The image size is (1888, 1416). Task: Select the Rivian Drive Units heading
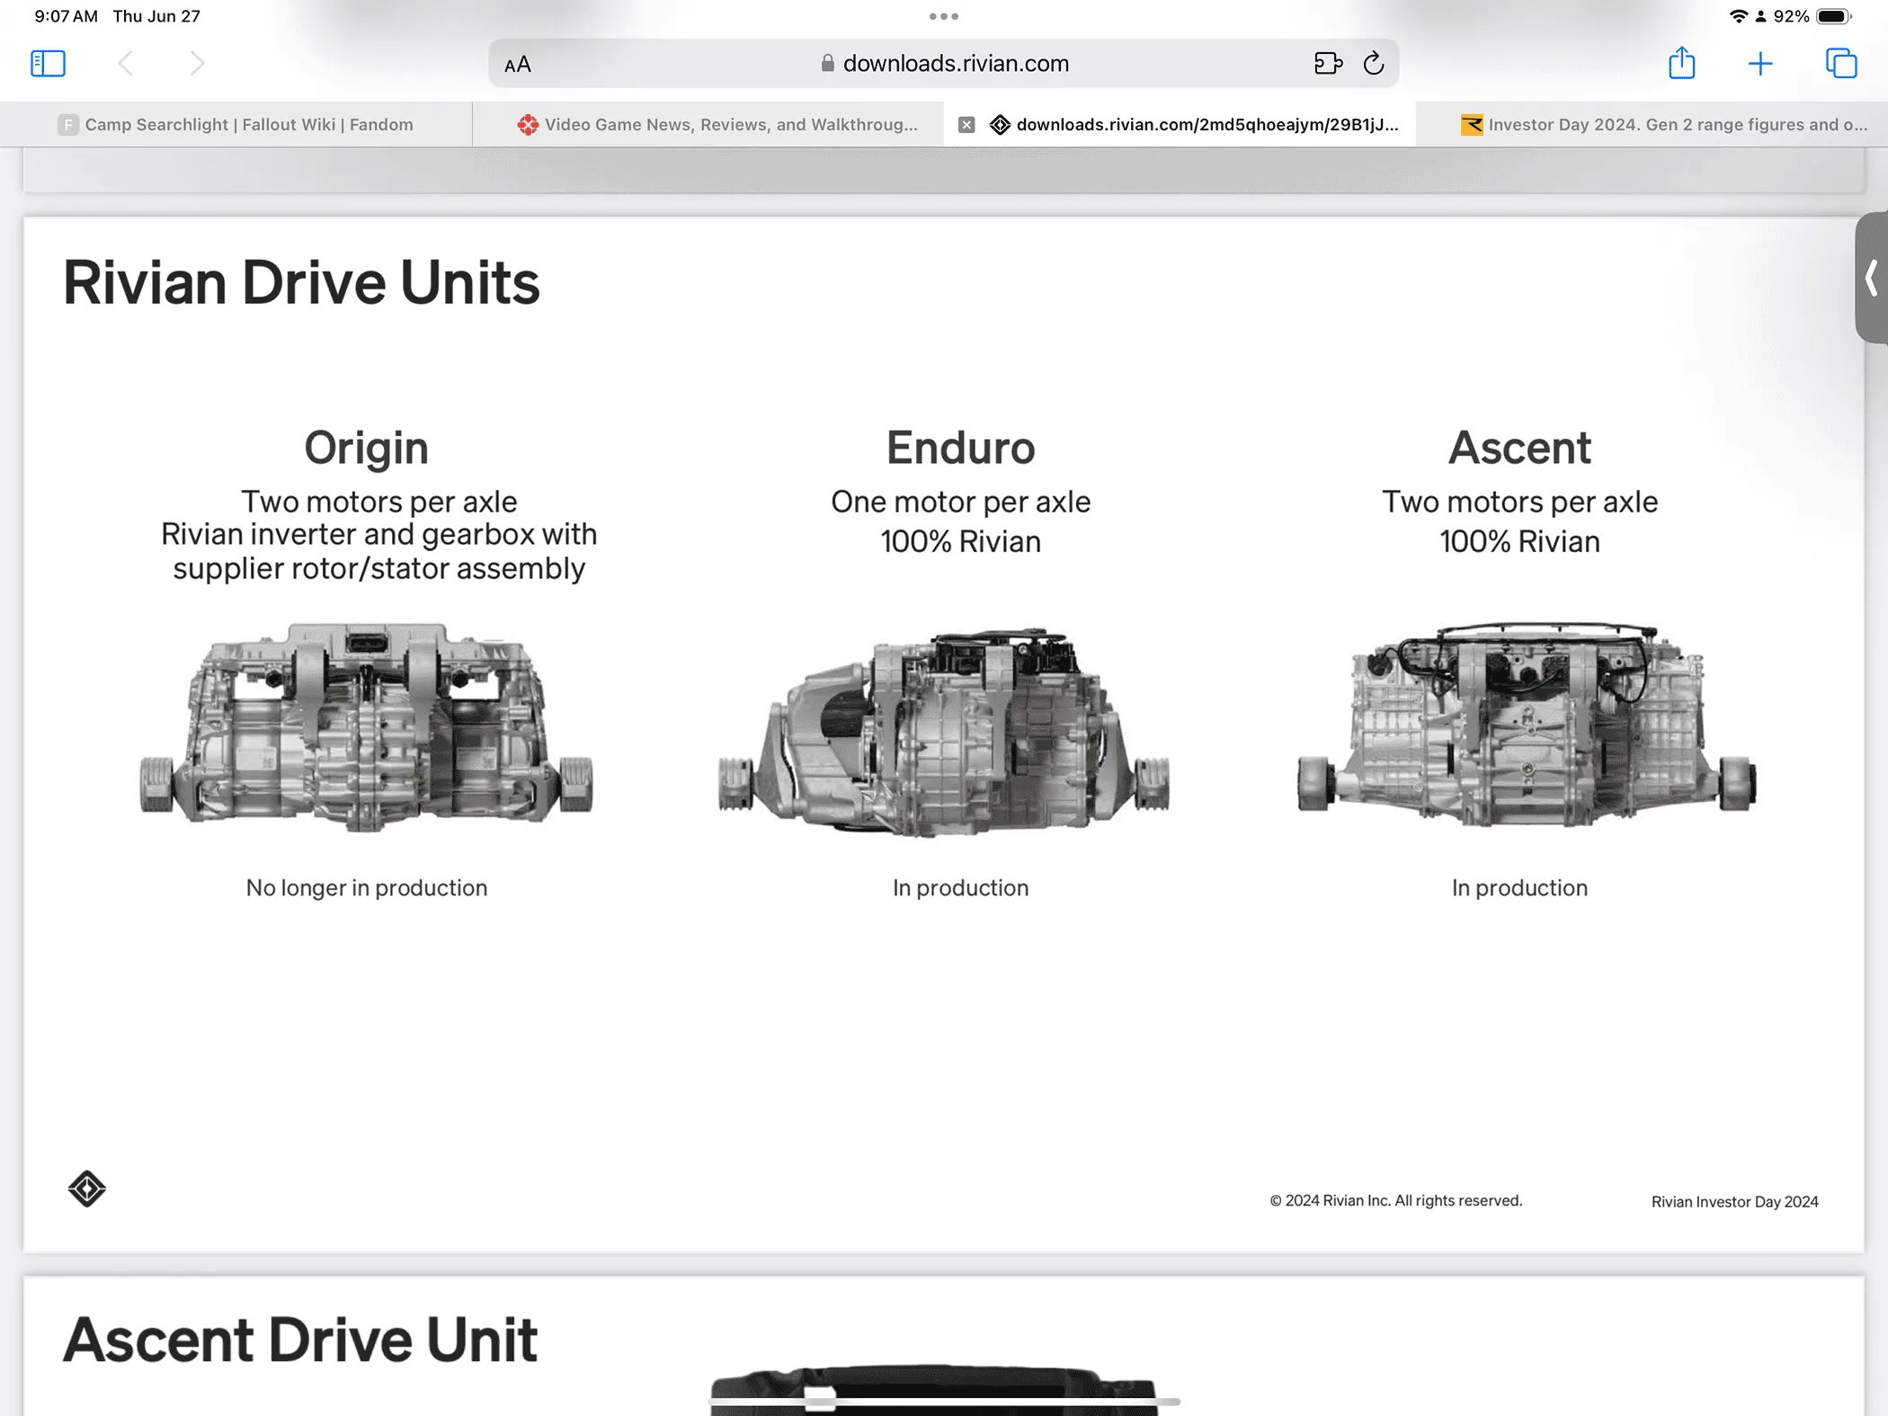[301, 282]
